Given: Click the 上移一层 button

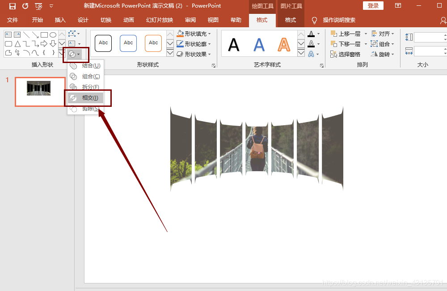Looking at the screenshot, I should tap(345, 34).
